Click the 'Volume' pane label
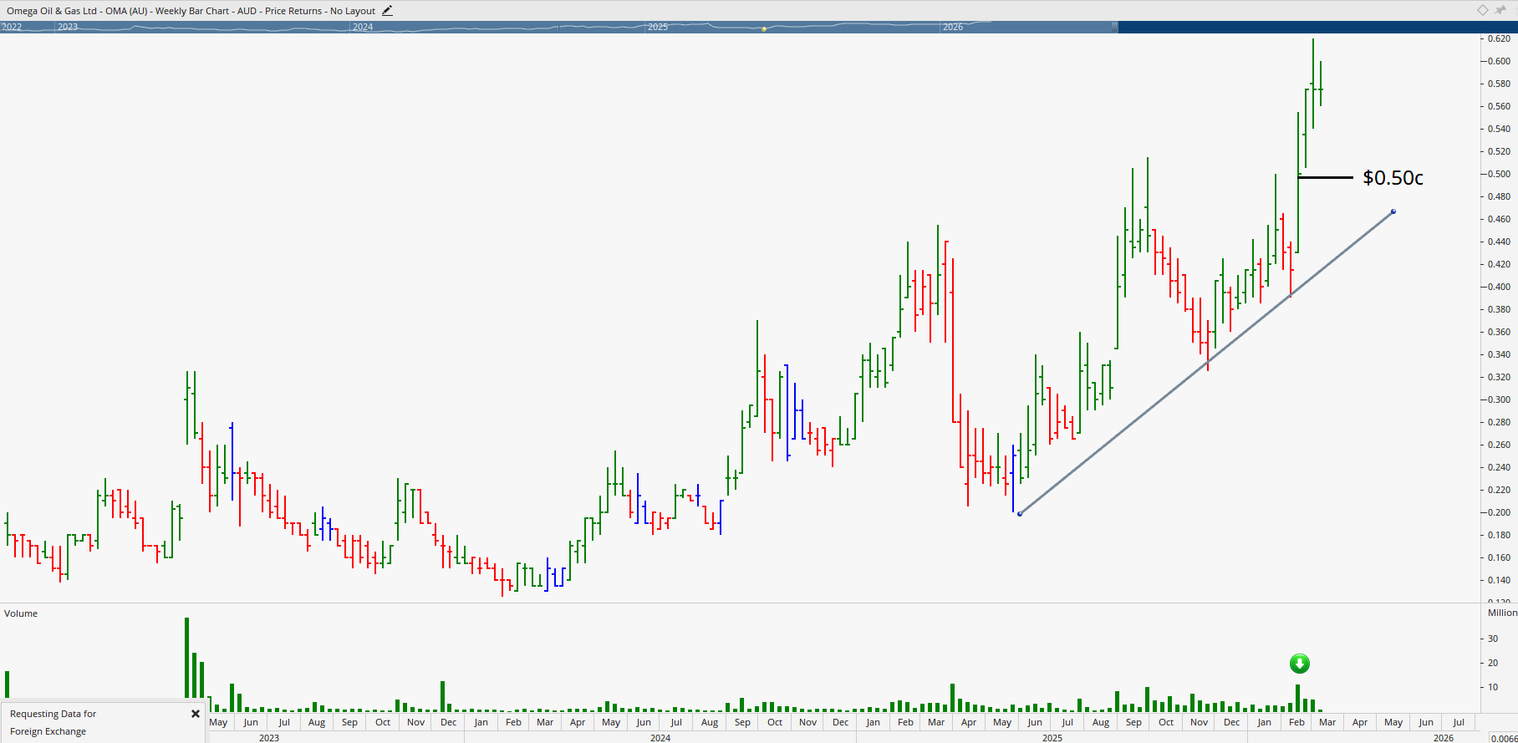Image resolution: width=1518 pixels, height=743 pixels. (21, 613)
